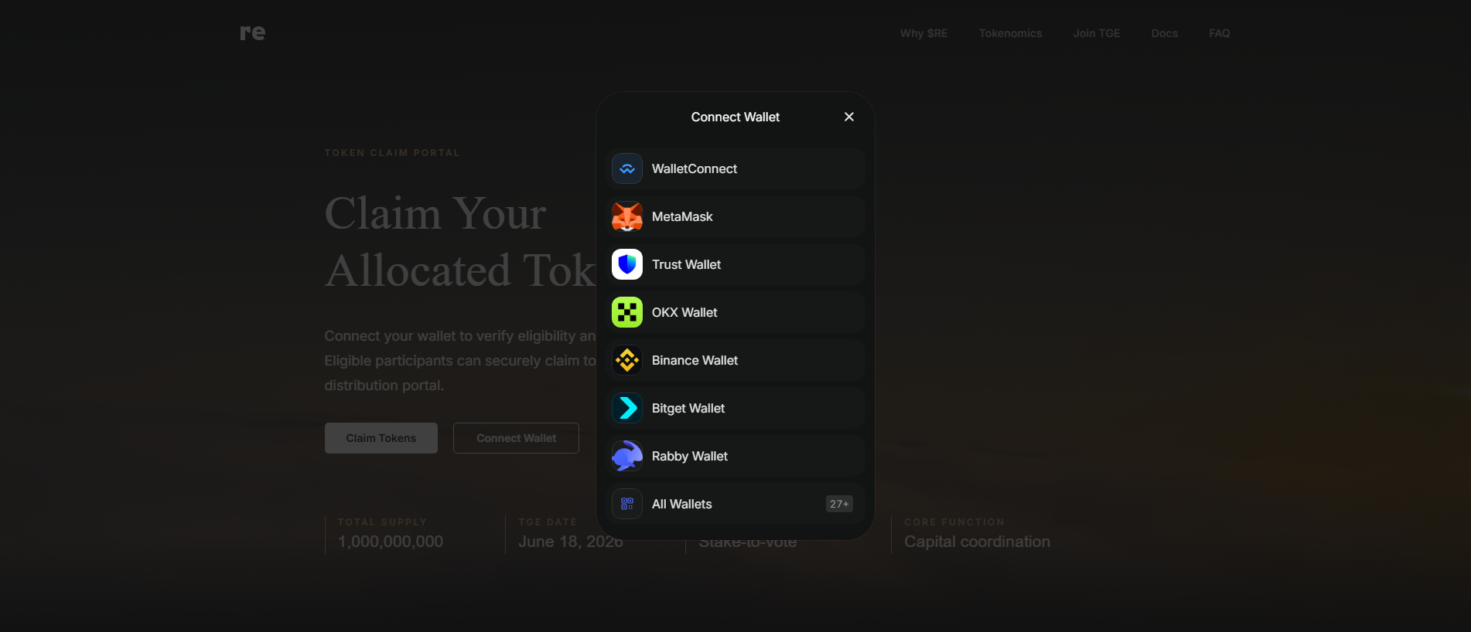Click the 27+ wallets badge
The width and height of the screenshot is (1471, 632).
[x=839, y=504]
